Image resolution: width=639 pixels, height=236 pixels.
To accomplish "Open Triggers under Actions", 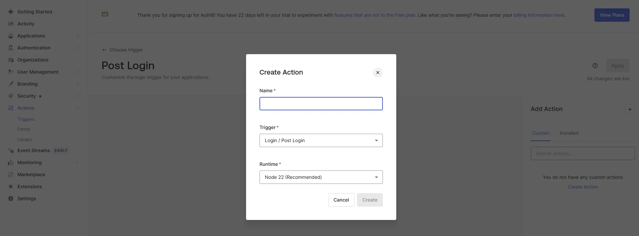I will pyautogui.click(x=26, y=119).
